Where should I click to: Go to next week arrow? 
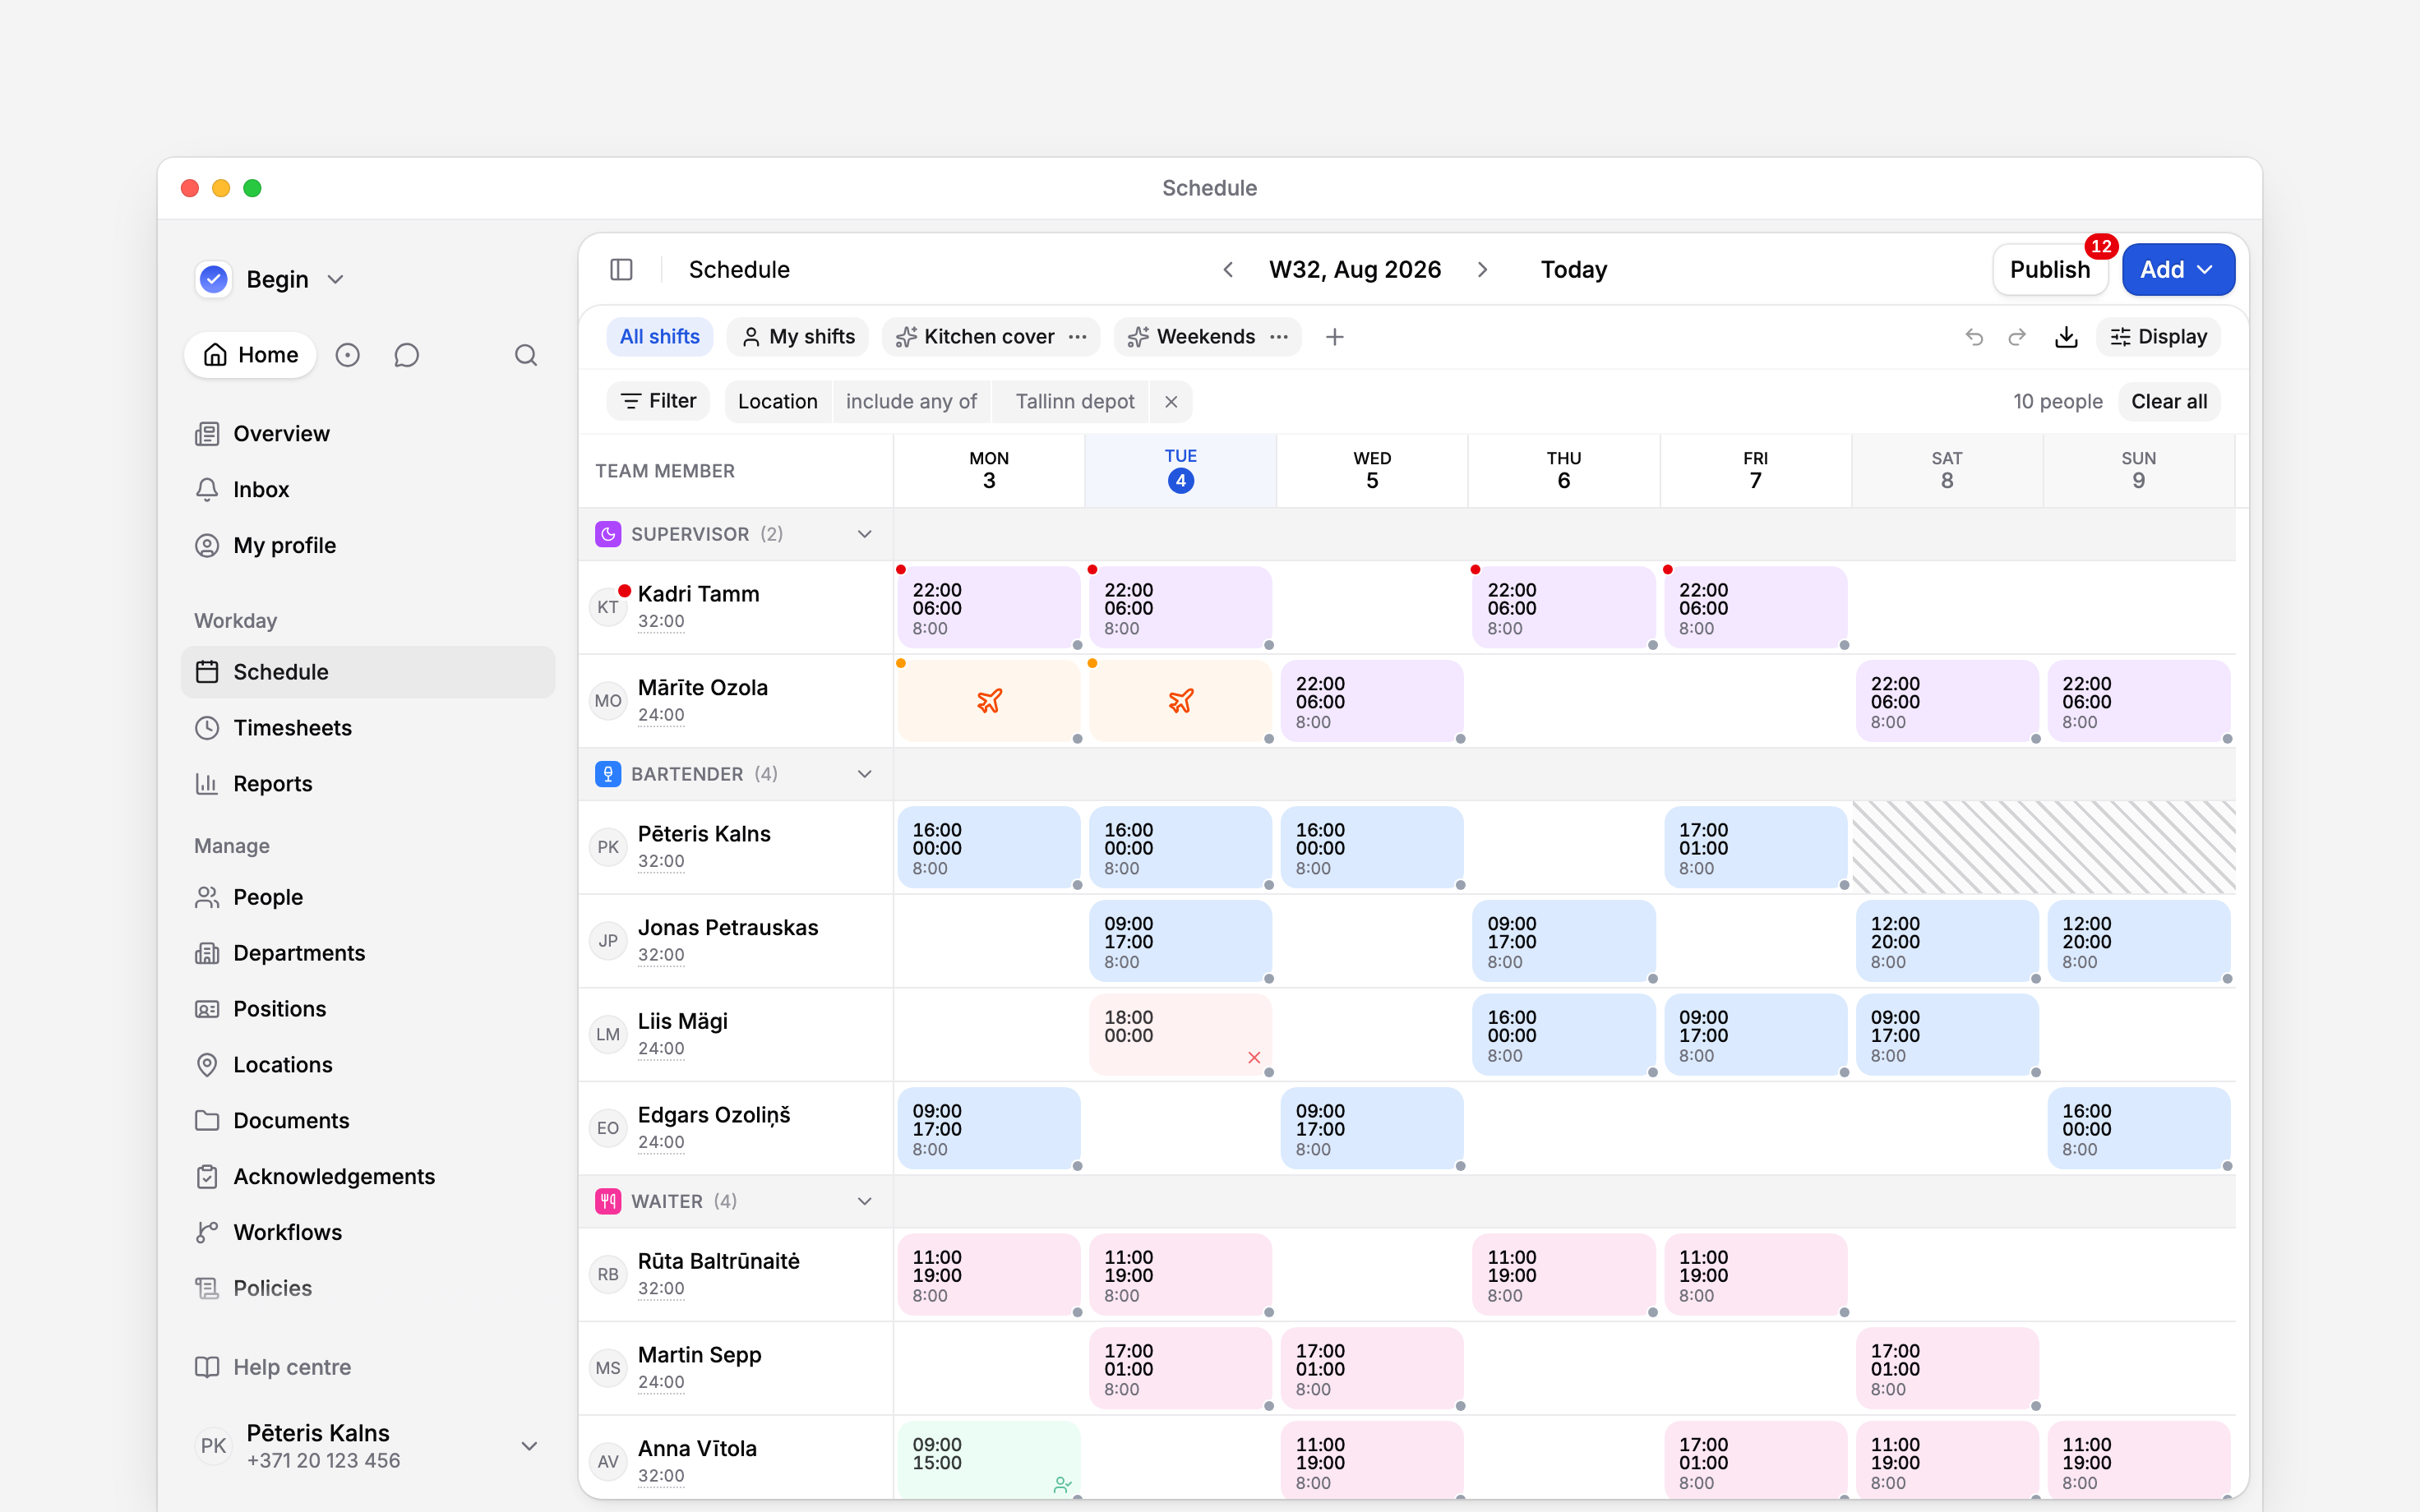(x=1482, y=270)
